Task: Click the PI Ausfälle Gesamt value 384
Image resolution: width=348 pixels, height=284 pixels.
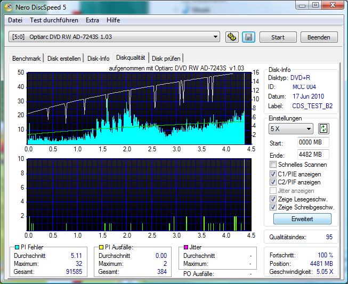Action: (x=162, y=272)
